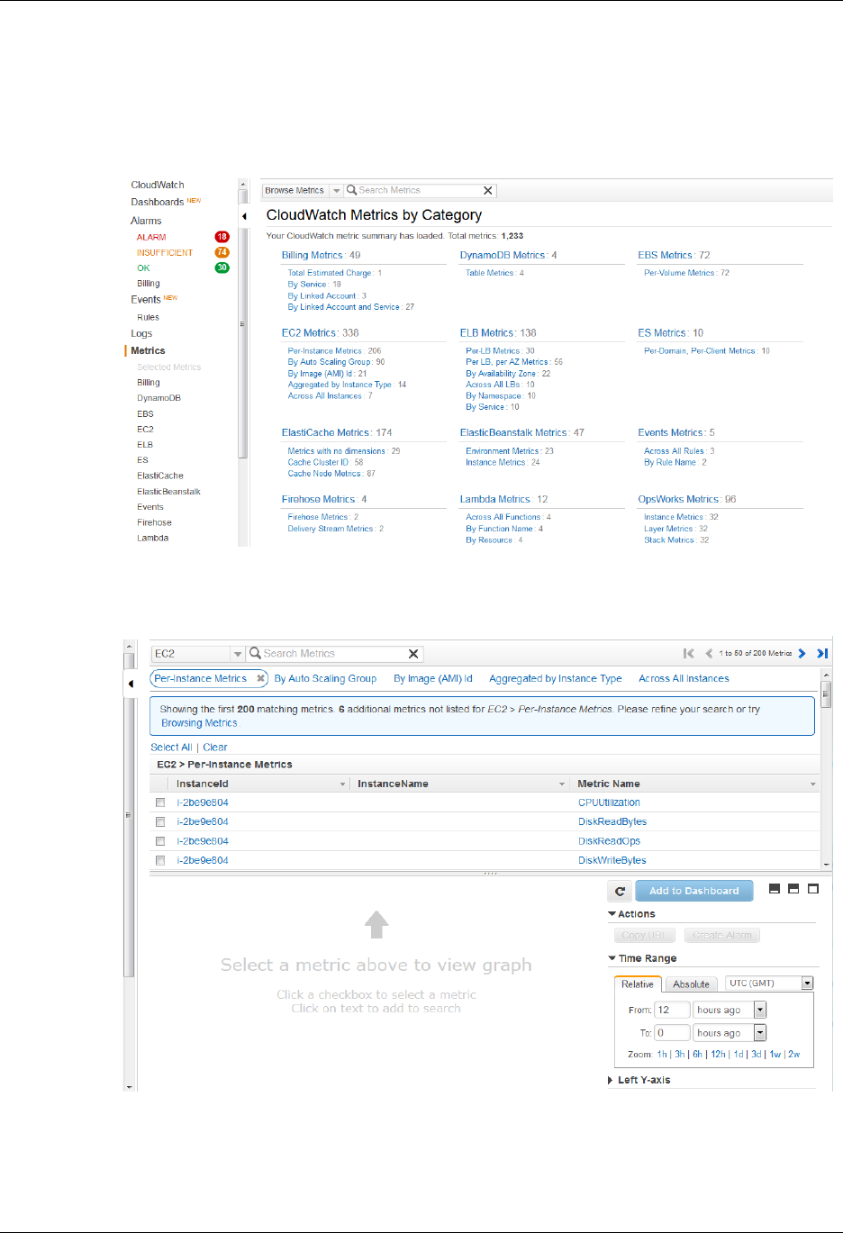Screen dimensions: 843x1233
Task: Remove the Per-Instance Metrics filter
Action: click(260, 678)
